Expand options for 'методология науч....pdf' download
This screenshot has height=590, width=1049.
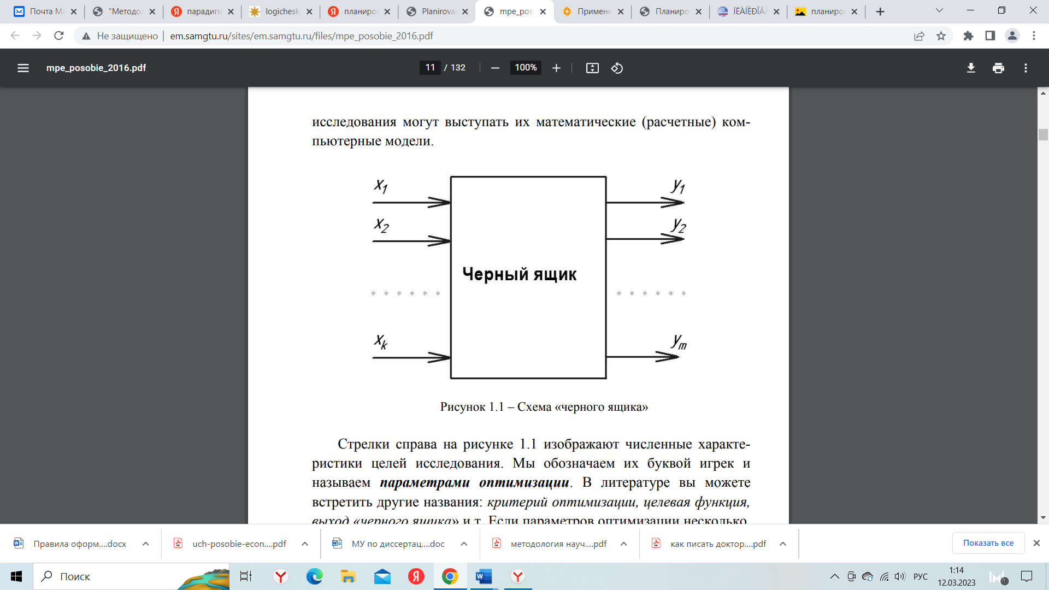[624, 544]
